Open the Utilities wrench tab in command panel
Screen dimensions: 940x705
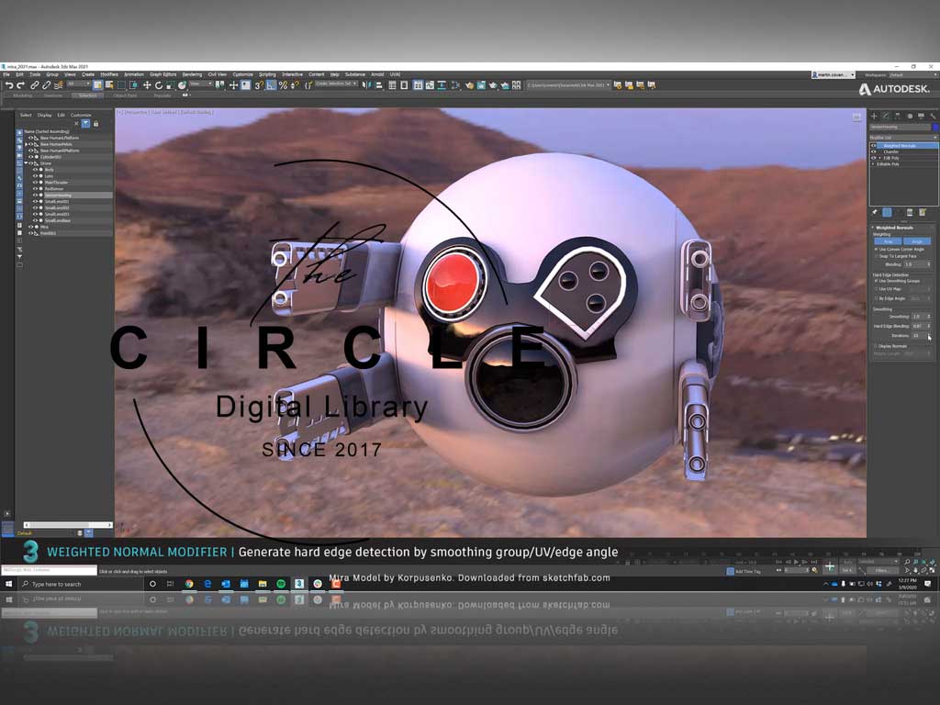934,117
